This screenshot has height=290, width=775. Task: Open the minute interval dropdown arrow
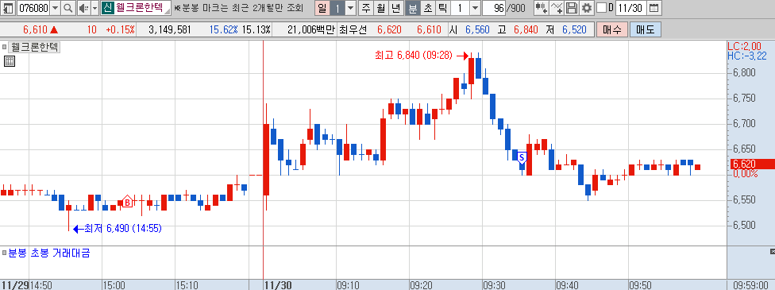tap(475, 8)
